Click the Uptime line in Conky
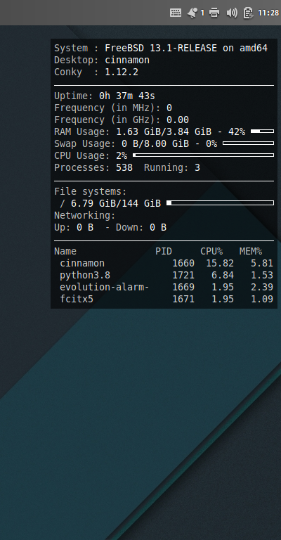The height and width of the screenshot is (540, 281). click(x=105, y=96)
